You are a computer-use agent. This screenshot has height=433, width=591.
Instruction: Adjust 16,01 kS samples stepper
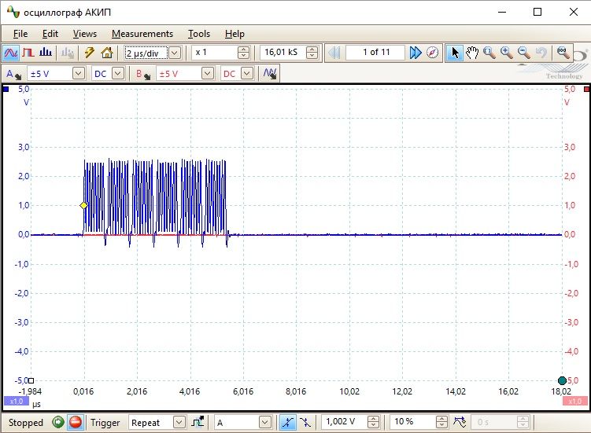point(312,53)
